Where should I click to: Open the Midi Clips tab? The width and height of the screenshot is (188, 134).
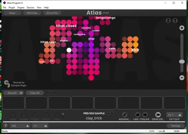pyautogui.click(x=32, y=13)
